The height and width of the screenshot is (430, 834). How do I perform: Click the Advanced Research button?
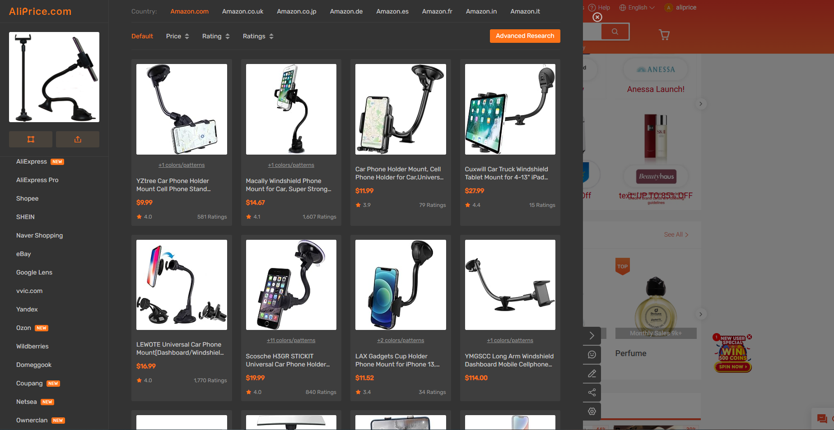click(525, 36)
